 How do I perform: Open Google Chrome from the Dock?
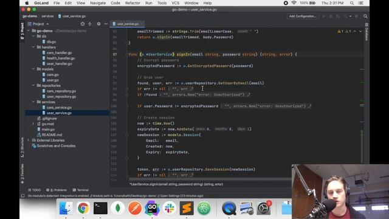[83, 208]
